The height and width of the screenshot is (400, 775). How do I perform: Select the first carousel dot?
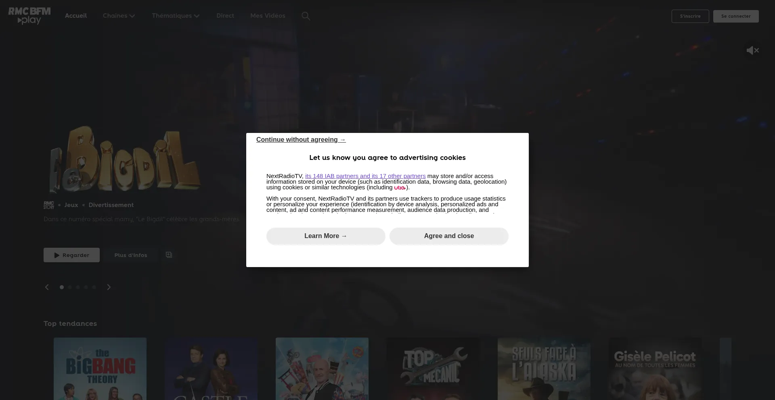62,287
